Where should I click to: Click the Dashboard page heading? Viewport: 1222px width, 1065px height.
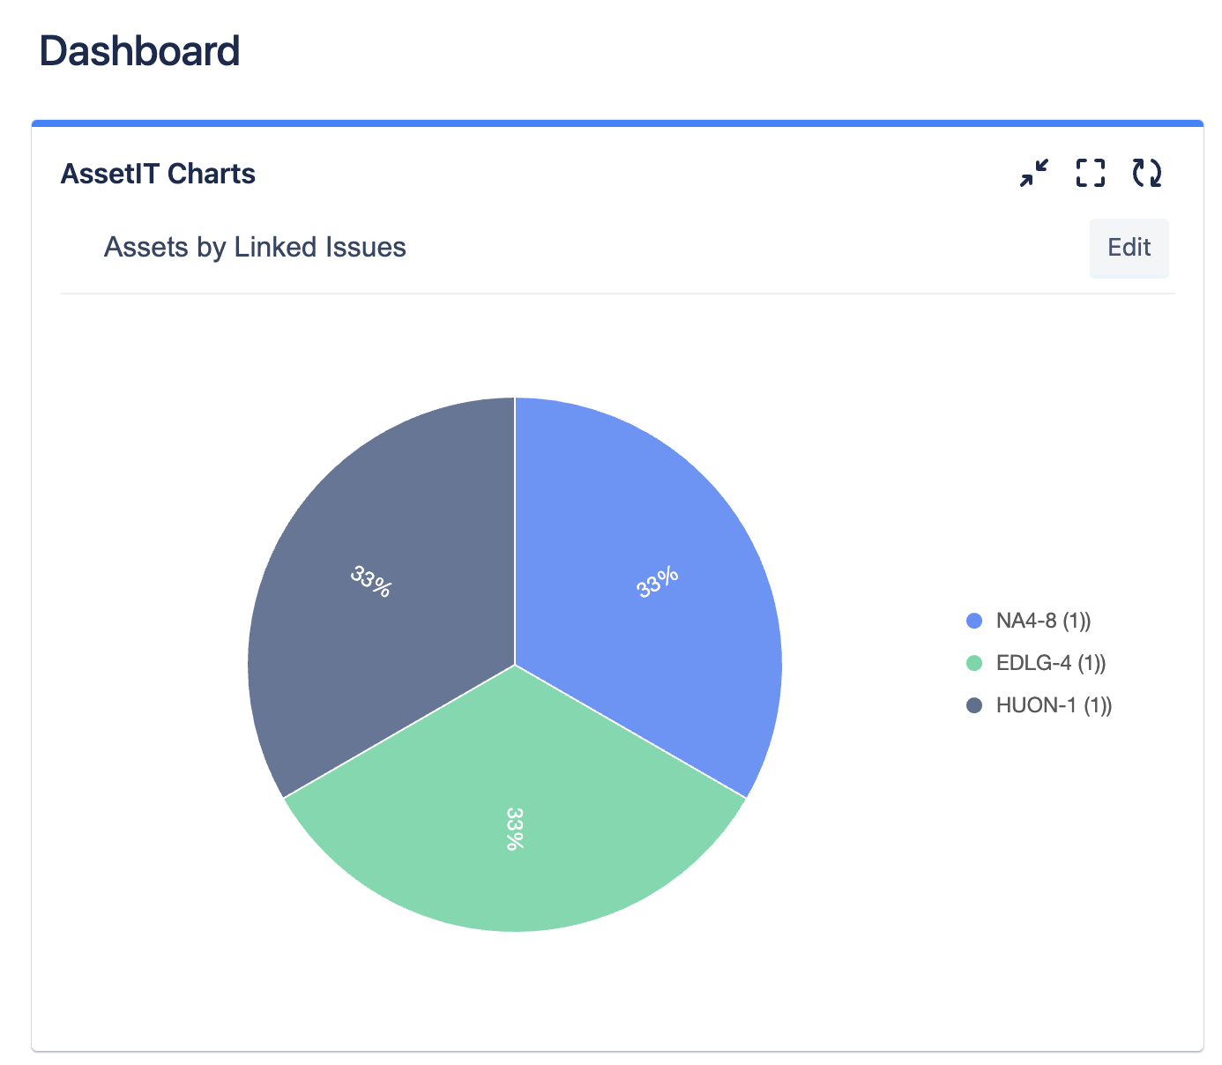139,51
